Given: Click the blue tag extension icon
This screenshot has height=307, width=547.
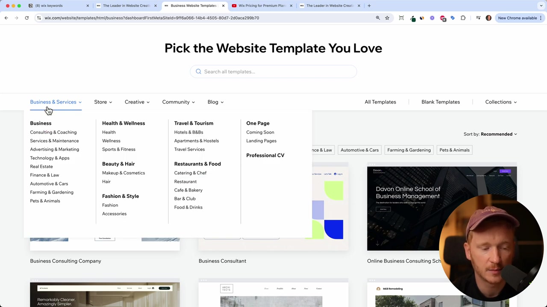Looking at the screenshot, I should point(453,18).
